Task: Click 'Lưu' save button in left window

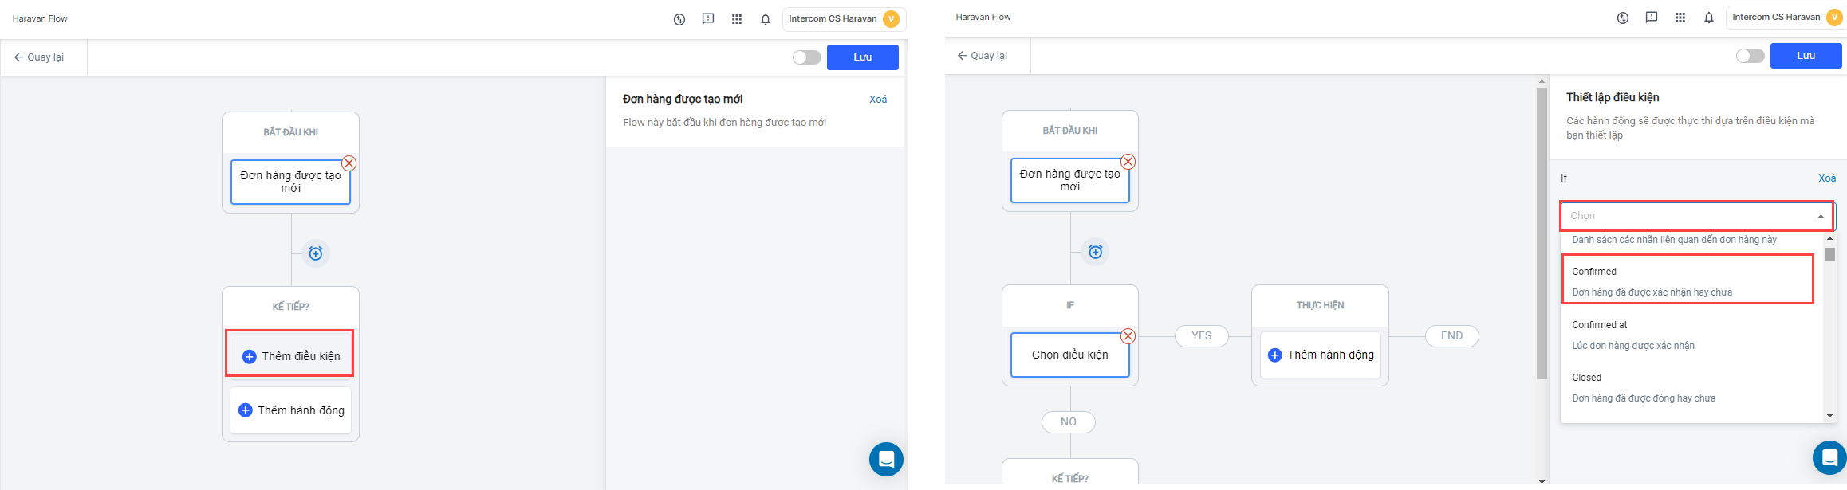Action: point(862,57)
